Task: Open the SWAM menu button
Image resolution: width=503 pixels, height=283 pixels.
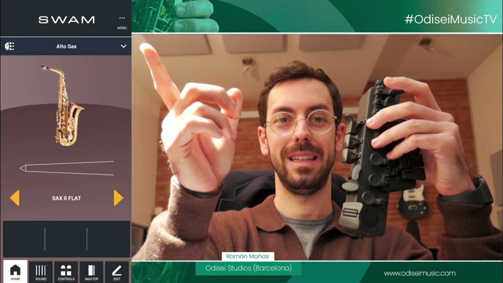Action: pos(122,22)
